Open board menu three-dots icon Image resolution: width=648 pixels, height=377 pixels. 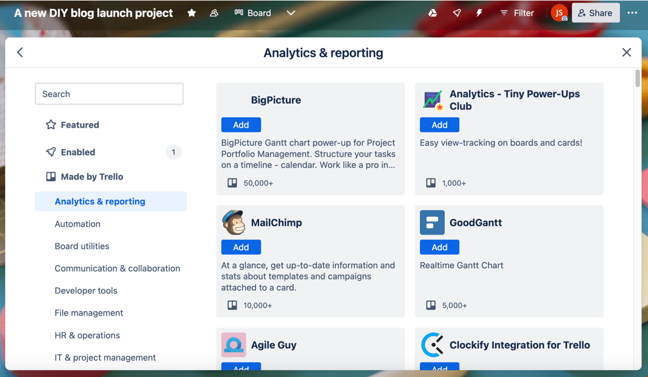click(632, 13)
